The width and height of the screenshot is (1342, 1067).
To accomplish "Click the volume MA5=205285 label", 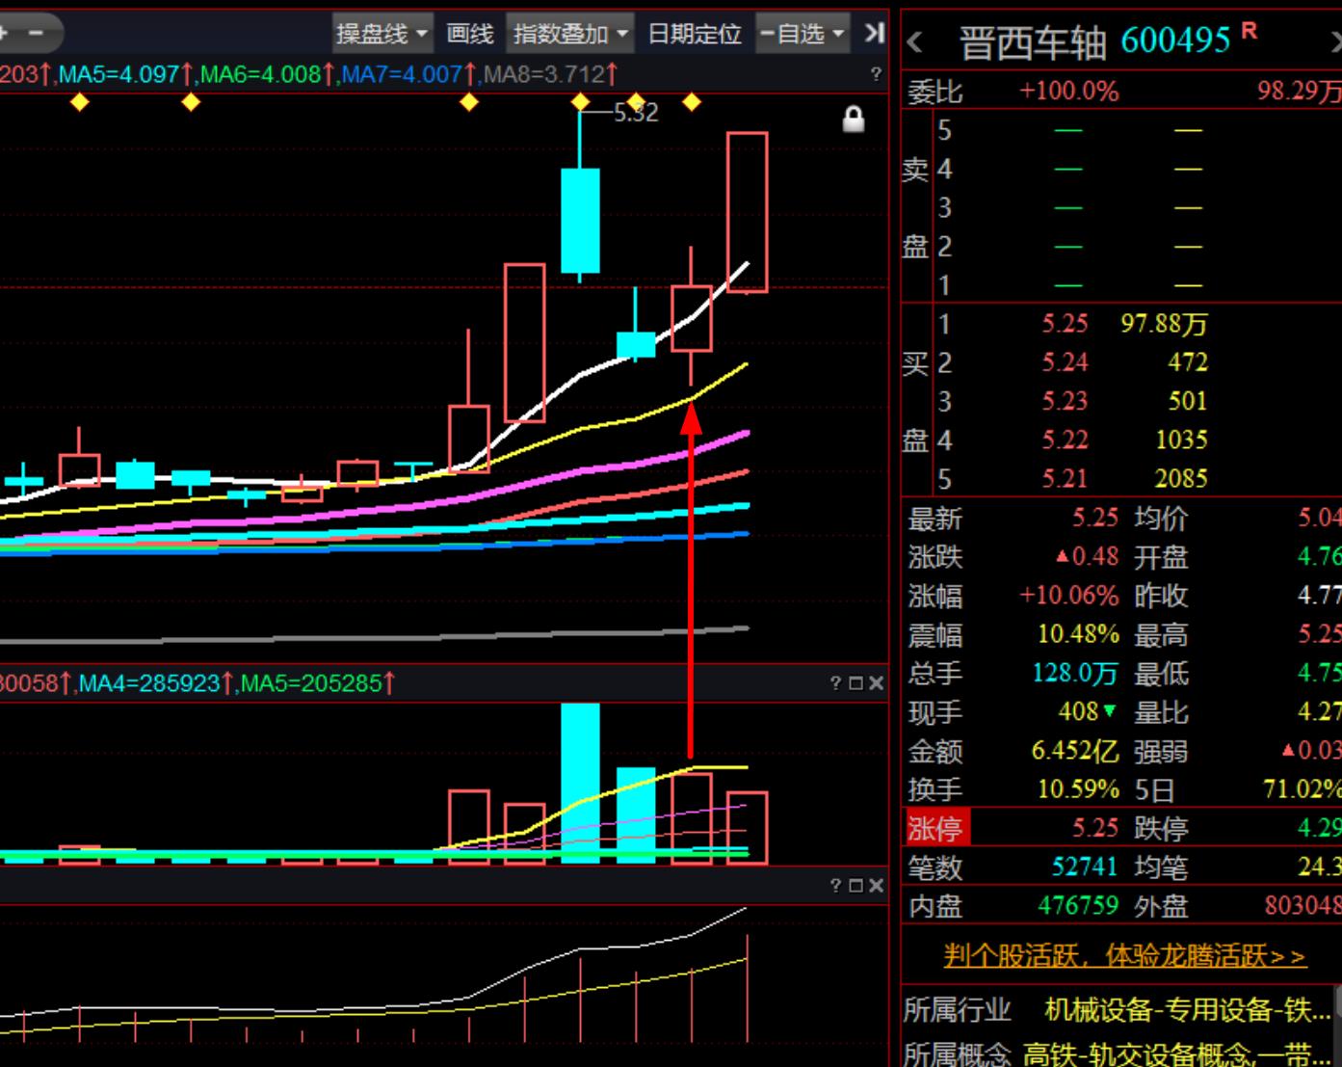I will pos(318,684).
